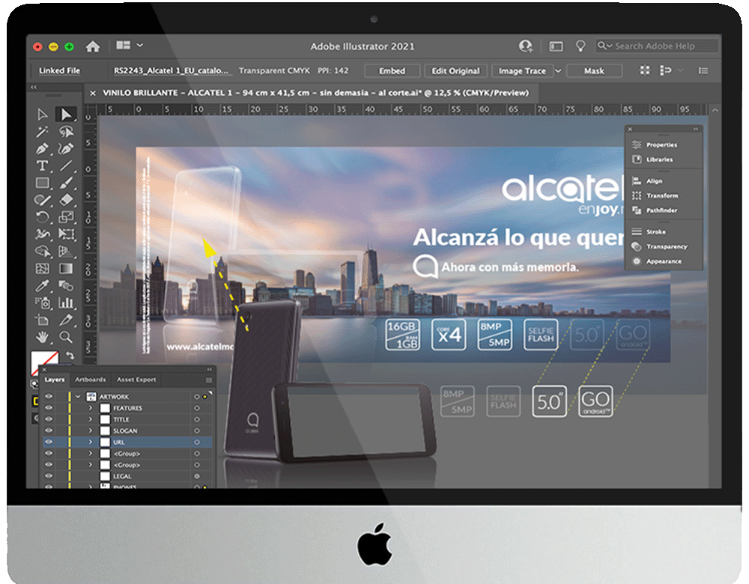Select the Scale tool
The height and width of the screenshot is (584, 749).
tap(66, 217)
